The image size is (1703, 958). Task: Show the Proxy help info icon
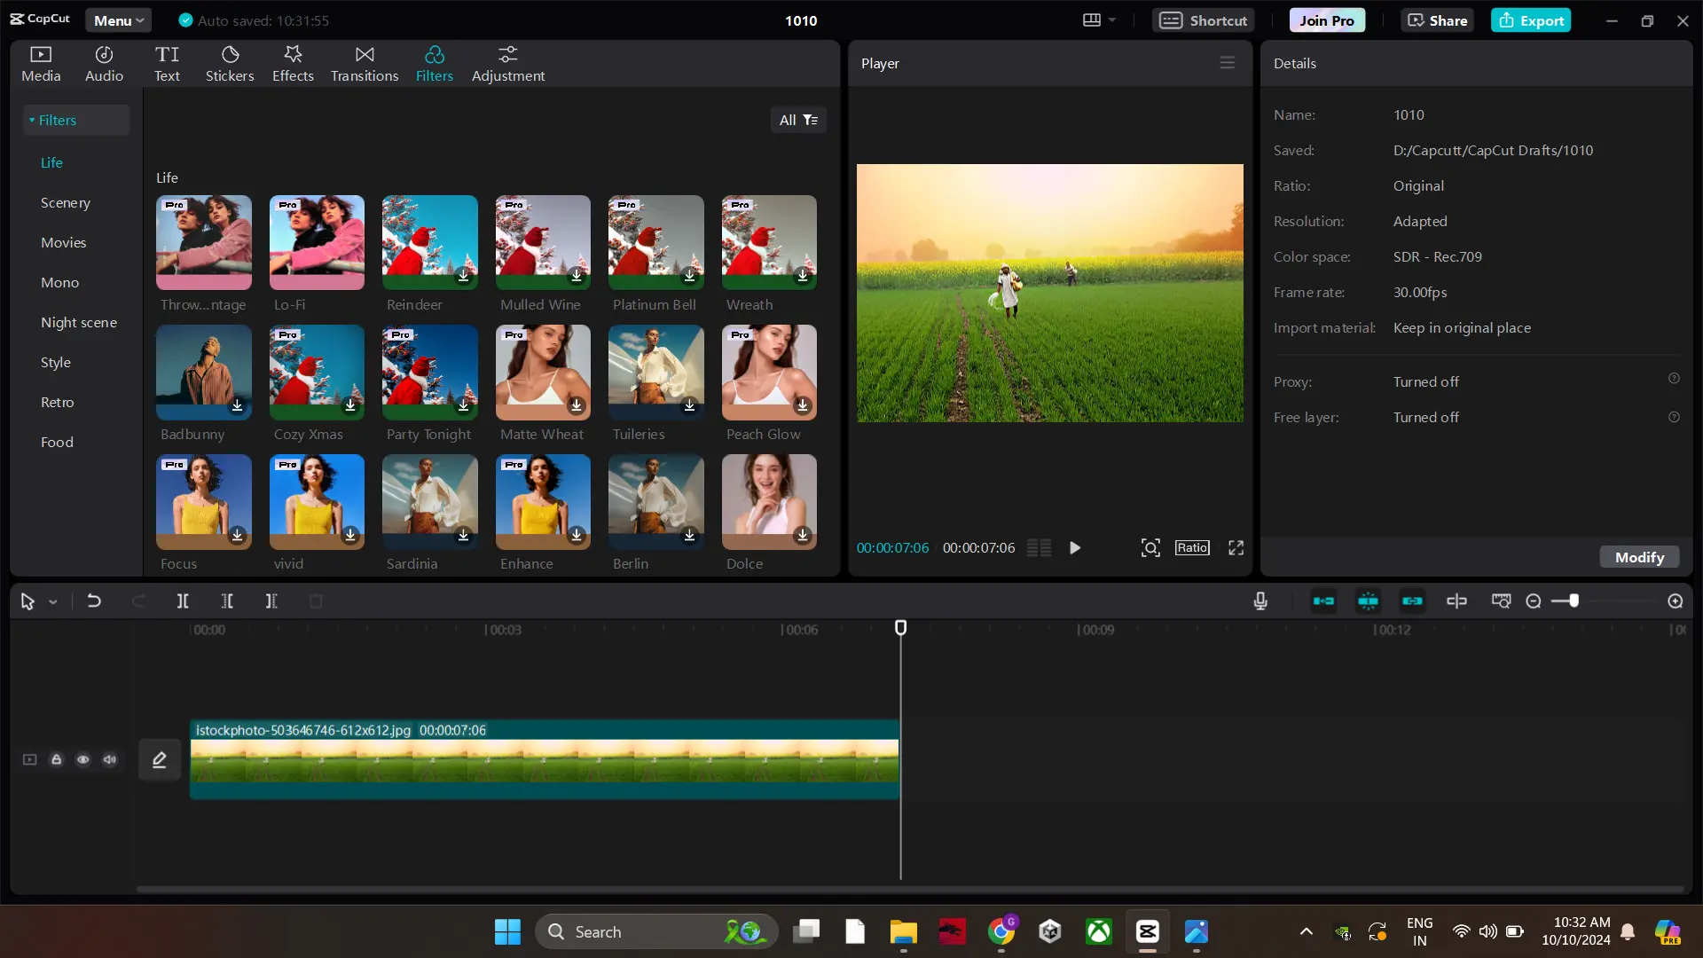point(1674,379)
